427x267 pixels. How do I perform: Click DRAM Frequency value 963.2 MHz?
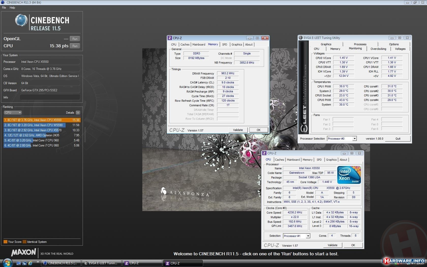click(x=228, y=73)
